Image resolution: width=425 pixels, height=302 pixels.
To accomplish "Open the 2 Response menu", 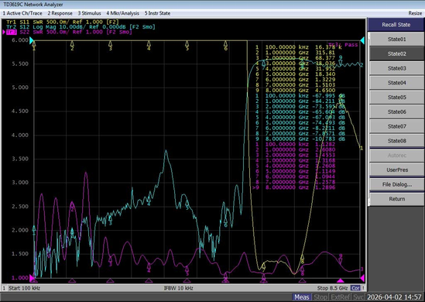I will tap(60, 13).
